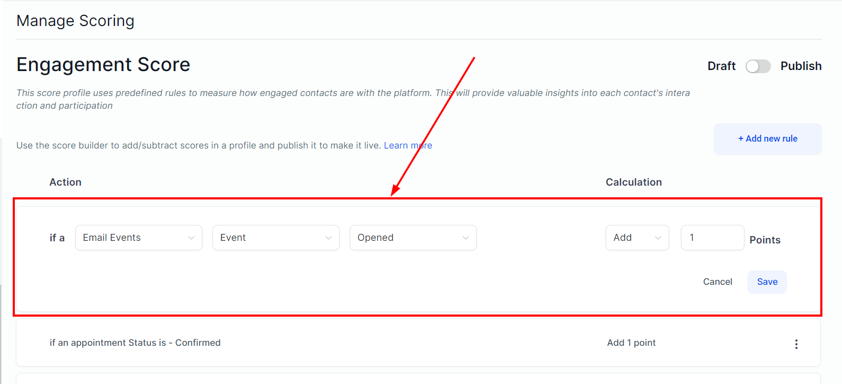Click the Calculation column header
Viewport: 842px width, 384px height.
[x=634, y=182]
